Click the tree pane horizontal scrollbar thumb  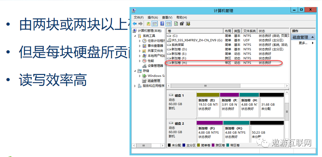pyautogui.click(x=144, y=145)
